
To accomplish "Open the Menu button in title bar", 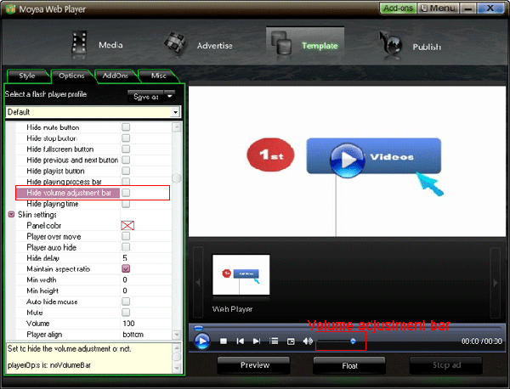I will point(438,8).
